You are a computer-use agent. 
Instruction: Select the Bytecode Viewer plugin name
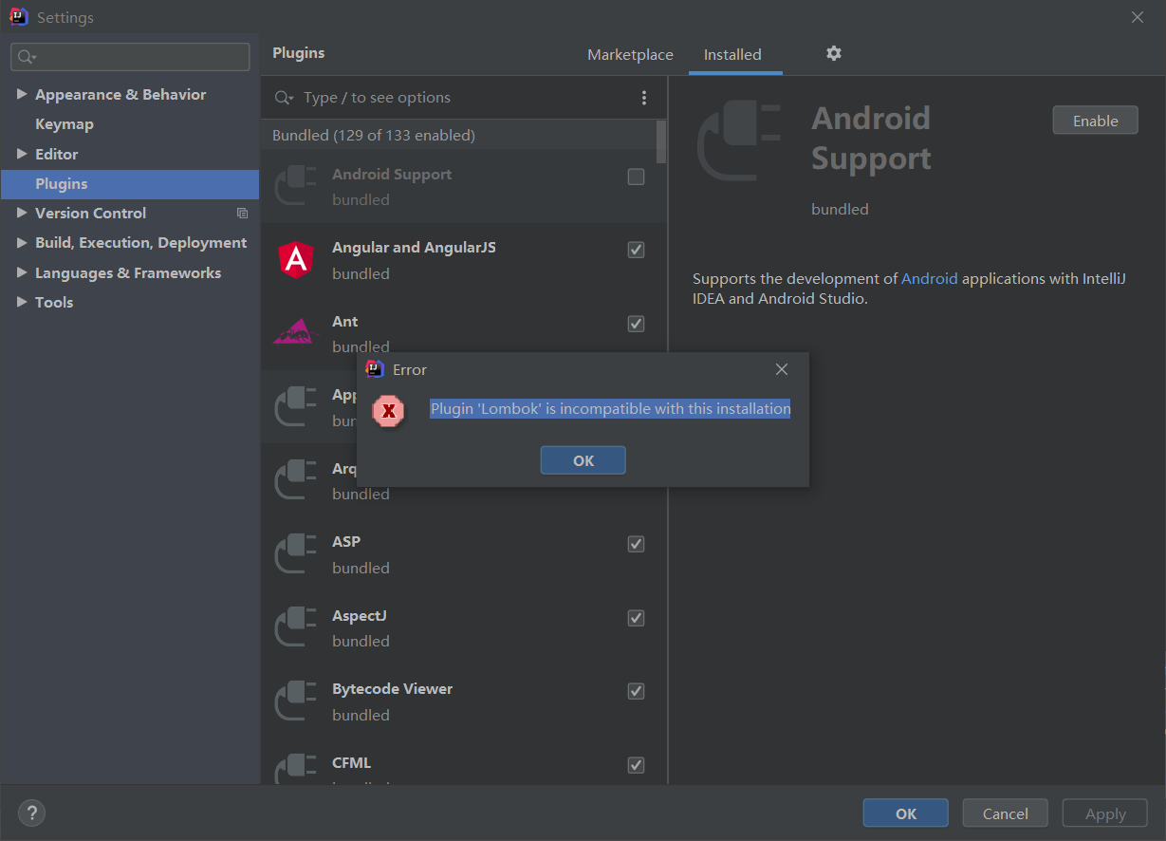click(x=392, y=689)
